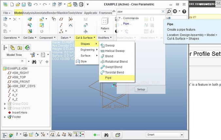The height and width of the screenshot is (140, 221).
Task: Save the model with the floppy disk icon
Action: coord(24,5)
